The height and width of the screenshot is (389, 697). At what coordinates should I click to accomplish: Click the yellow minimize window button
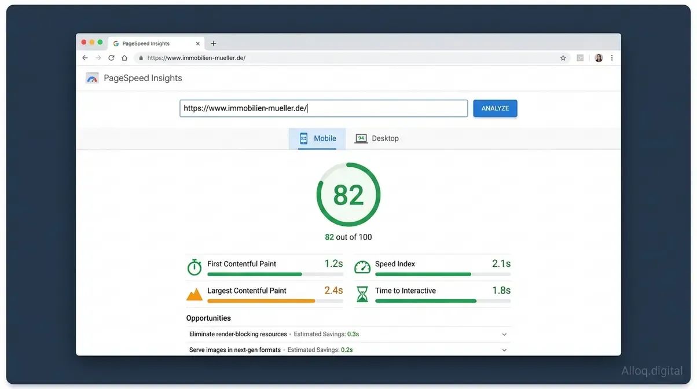[92, 42]
